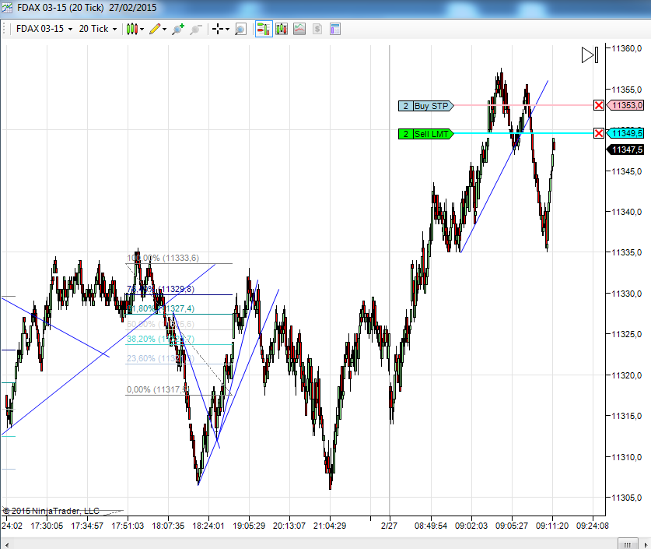Cancel the Sell LMT order with X
Image resolution: width=651 pixels, height=549 pixels.
click(x=599, y=133)
